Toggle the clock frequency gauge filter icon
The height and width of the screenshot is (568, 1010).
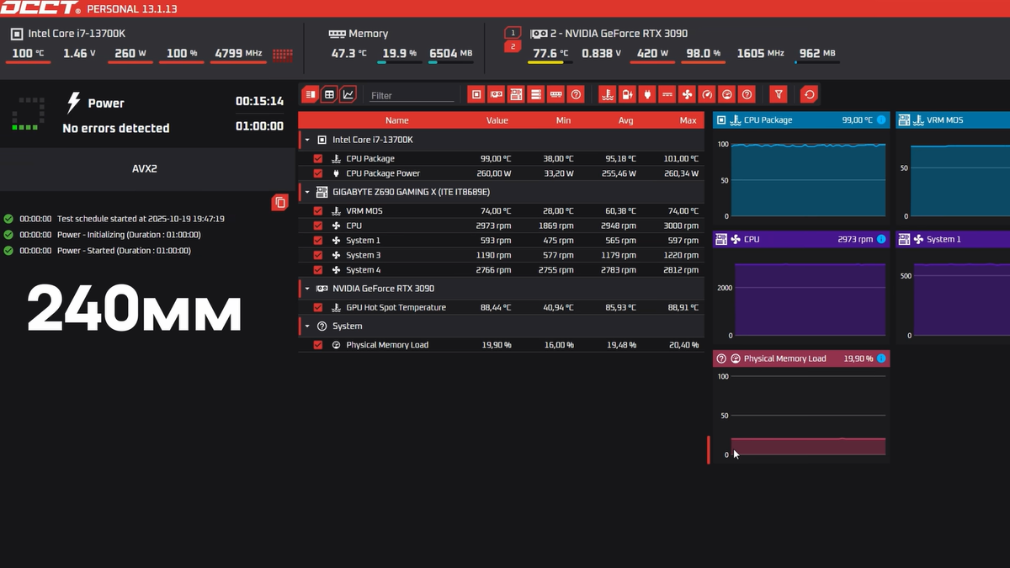tap(707, 94)
